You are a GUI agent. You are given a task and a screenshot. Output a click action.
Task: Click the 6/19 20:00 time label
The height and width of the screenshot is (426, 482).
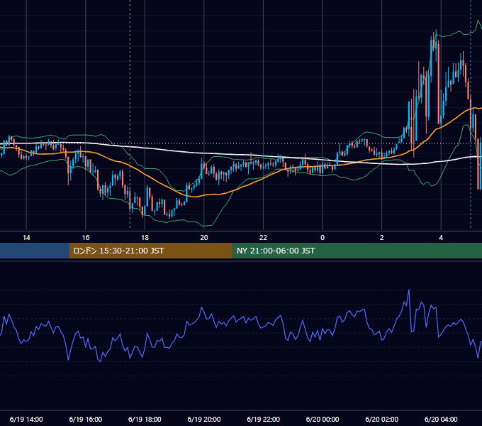pyautogui.click(x=204, y=419)
